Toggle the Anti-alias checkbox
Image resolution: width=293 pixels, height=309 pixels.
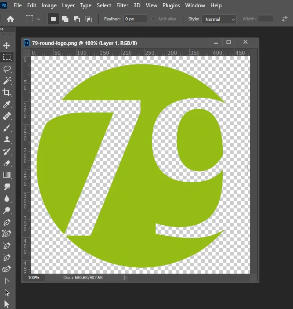tap(153, 19)
